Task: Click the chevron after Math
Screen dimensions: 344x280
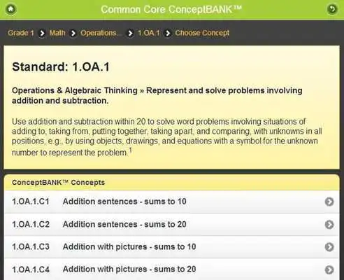Action: click(x=73, y=33)
